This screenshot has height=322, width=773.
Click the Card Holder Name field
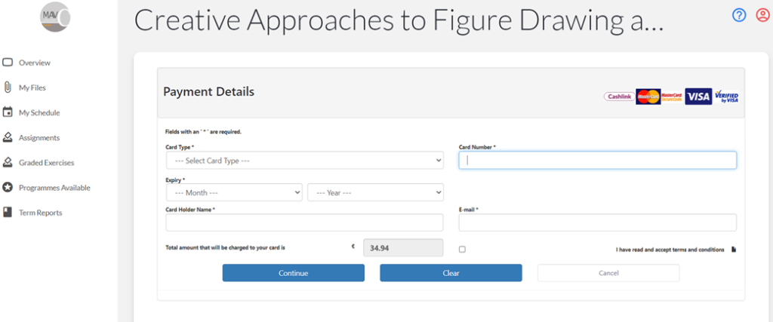[x=304, y=222]
